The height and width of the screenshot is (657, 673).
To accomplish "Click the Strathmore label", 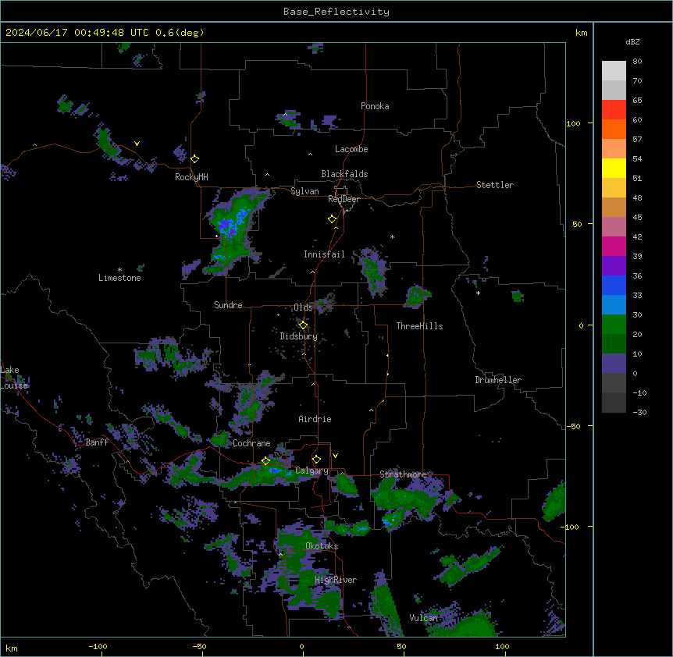I will click(403, 474).
